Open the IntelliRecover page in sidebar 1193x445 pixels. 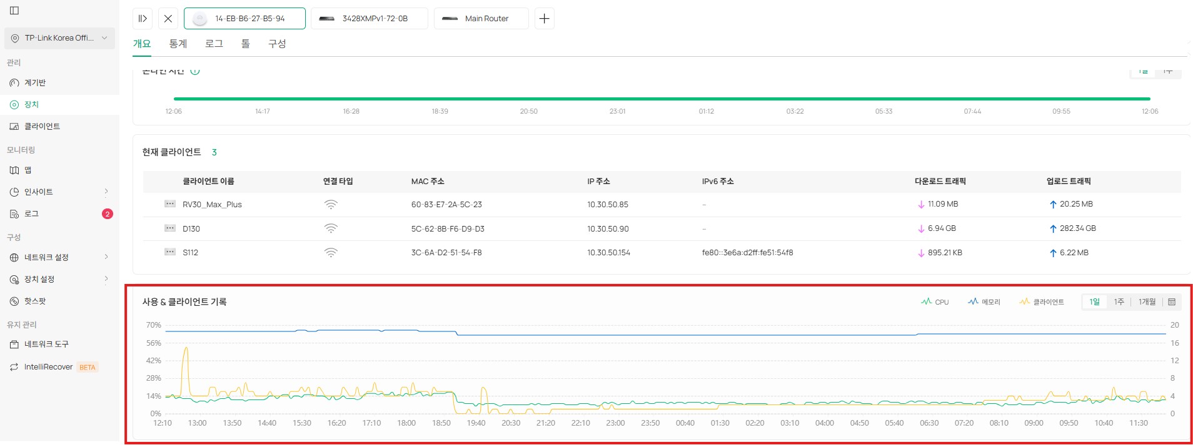(49, 367)
